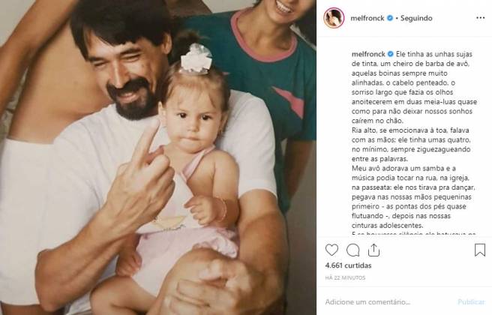Click the Publicar button
This screenshot has width=492, height=315.
[471, 302]
